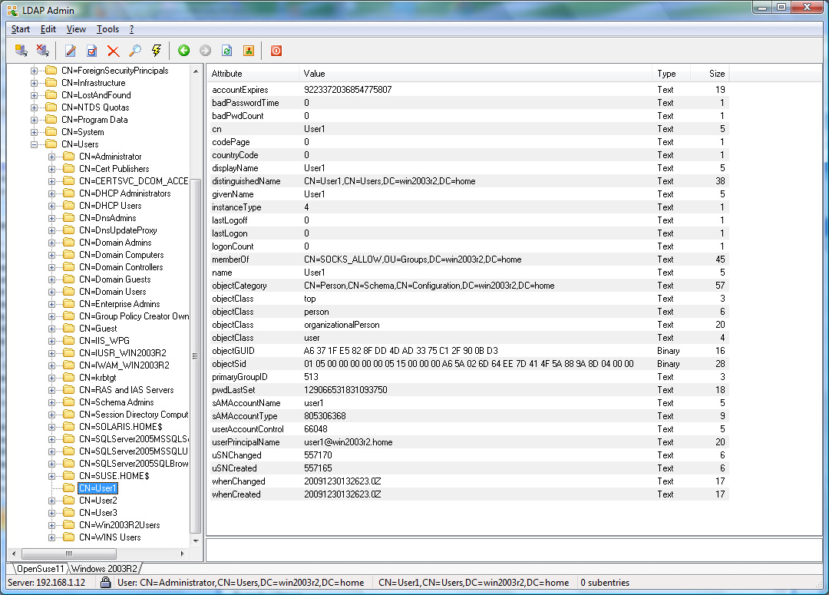The width and height of the screenshot is (829, 595).
Task: Click the lightning bolt modify icon
Action: (x=157, y=51)
